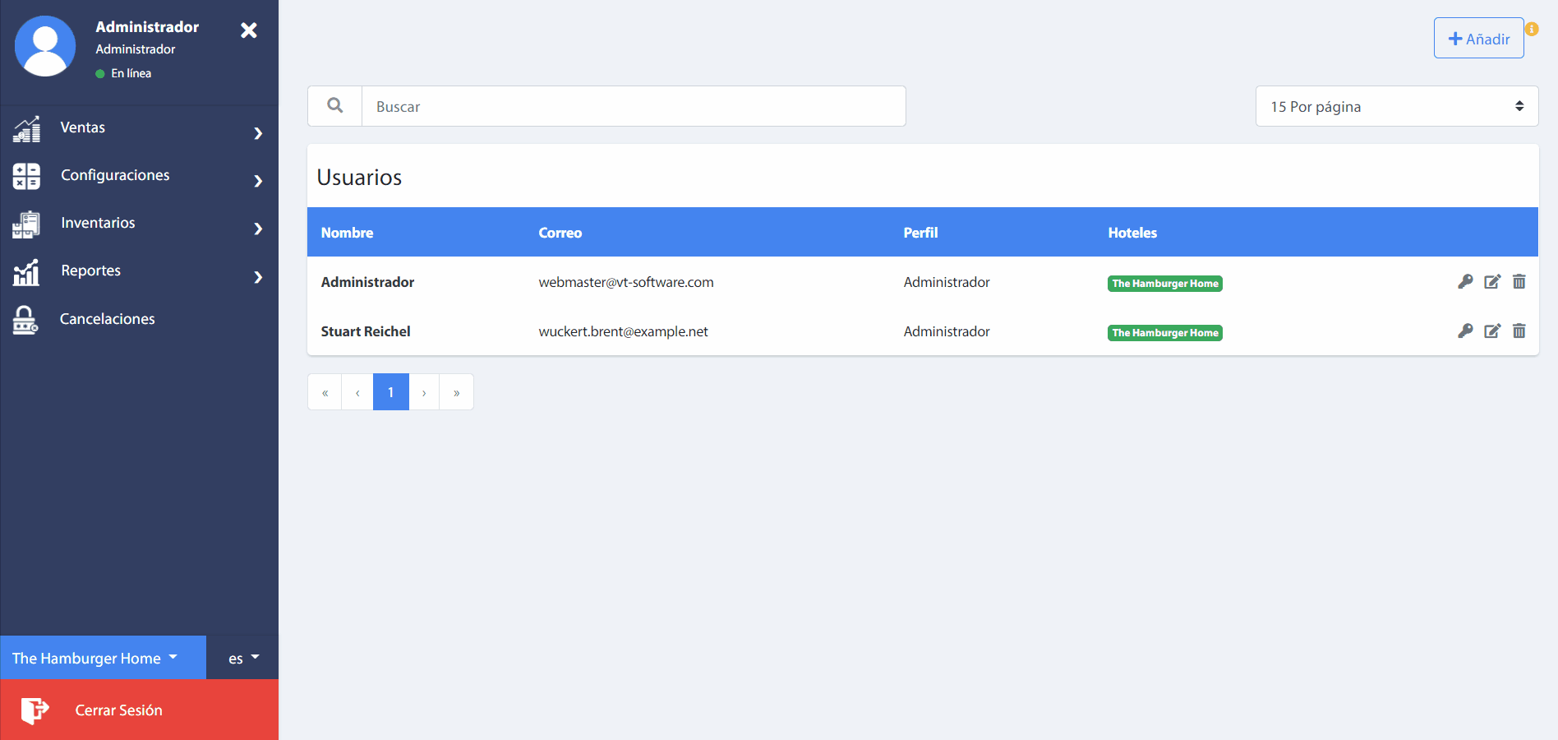Delete Stuart Reichel using trash icon

[1519, 331]
